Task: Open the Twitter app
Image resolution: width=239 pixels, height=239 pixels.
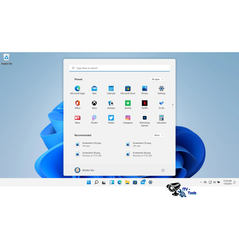Action: 111,119
